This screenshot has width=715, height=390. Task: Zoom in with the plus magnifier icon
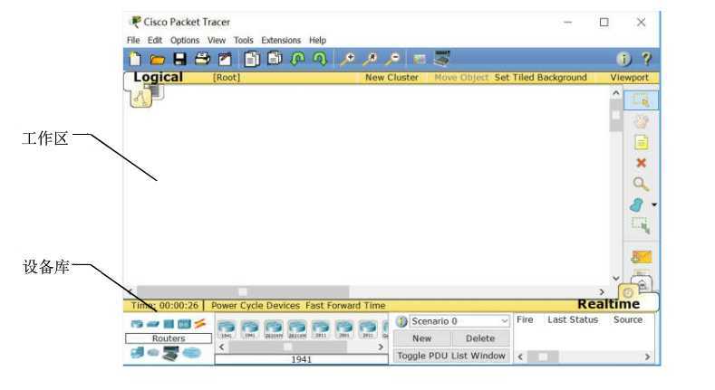coord(348,59)
